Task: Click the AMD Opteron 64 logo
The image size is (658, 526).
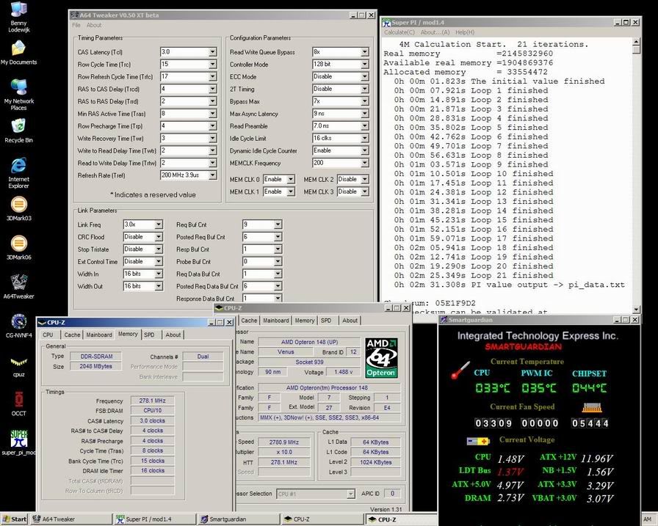Action: 381,358
